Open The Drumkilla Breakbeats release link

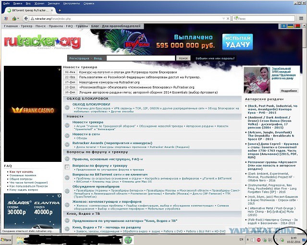click(271, 135)
